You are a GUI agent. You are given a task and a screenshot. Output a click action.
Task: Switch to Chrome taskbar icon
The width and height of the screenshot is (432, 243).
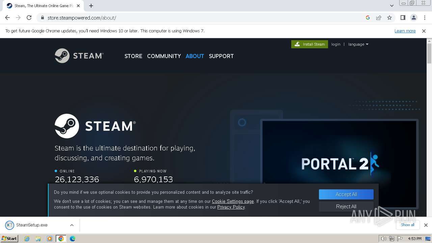[x=61, y=239]
